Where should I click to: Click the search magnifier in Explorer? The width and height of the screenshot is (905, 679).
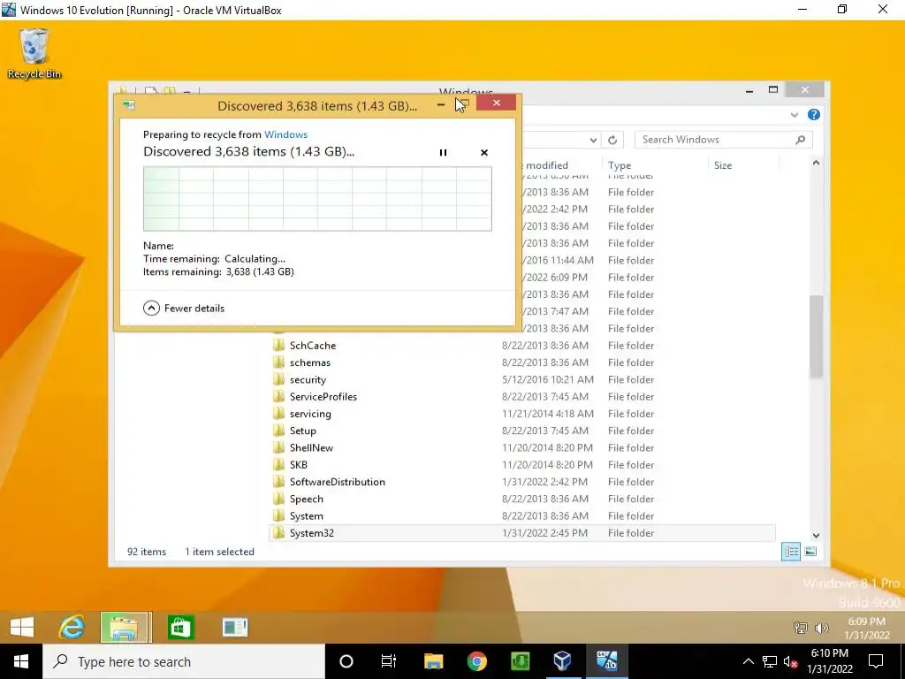click(x=800, y=140)
